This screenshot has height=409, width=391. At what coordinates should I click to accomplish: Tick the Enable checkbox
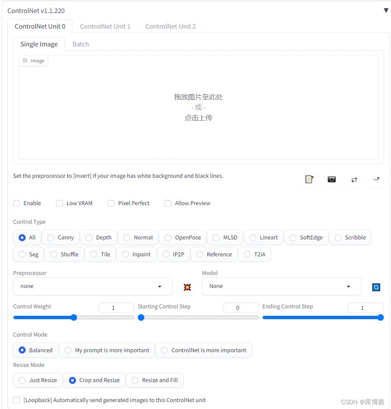coord(16,203)
